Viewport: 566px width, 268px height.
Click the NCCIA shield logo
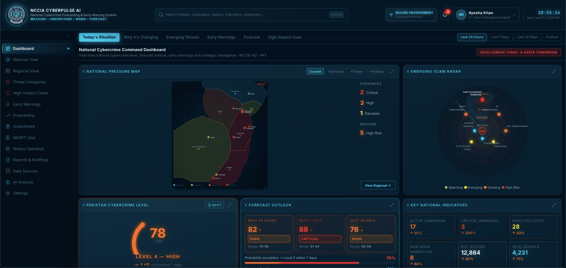click(17, 15)
